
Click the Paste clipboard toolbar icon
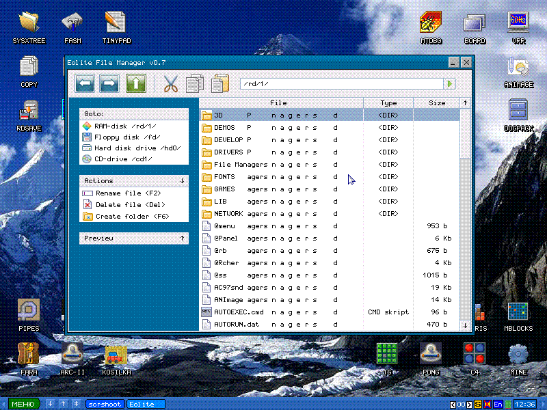pyautogui.click(x=219, y=83)
